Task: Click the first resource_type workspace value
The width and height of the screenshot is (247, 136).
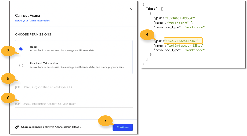Action: pos(195,27)
